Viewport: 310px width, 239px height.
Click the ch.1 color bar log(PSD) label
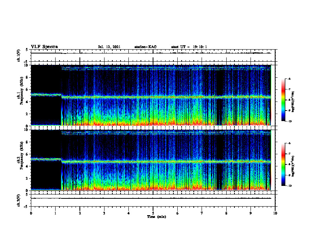coord(293,102)
